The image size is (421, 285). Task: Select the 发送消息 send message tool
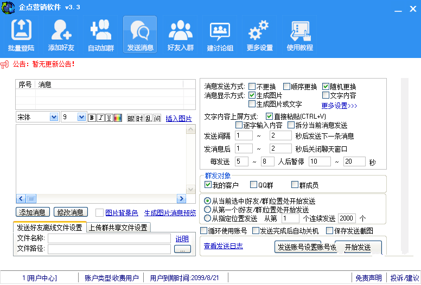140,35
